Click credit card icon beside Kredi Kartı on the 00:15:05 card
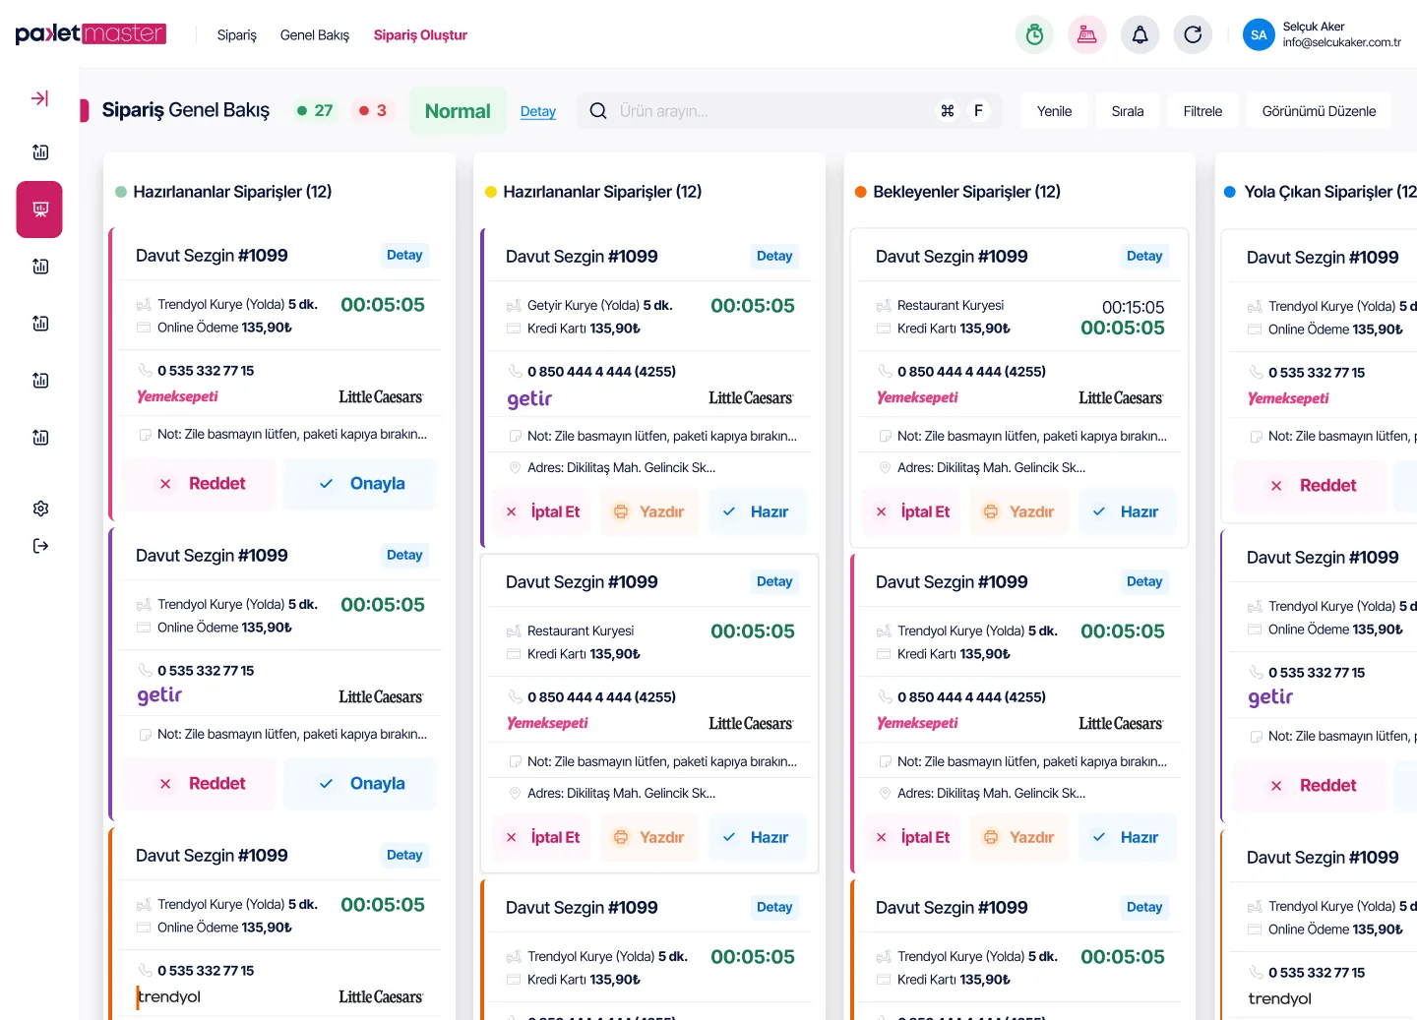This screenshot has width=1417, height=1020. tap(884, 329)
